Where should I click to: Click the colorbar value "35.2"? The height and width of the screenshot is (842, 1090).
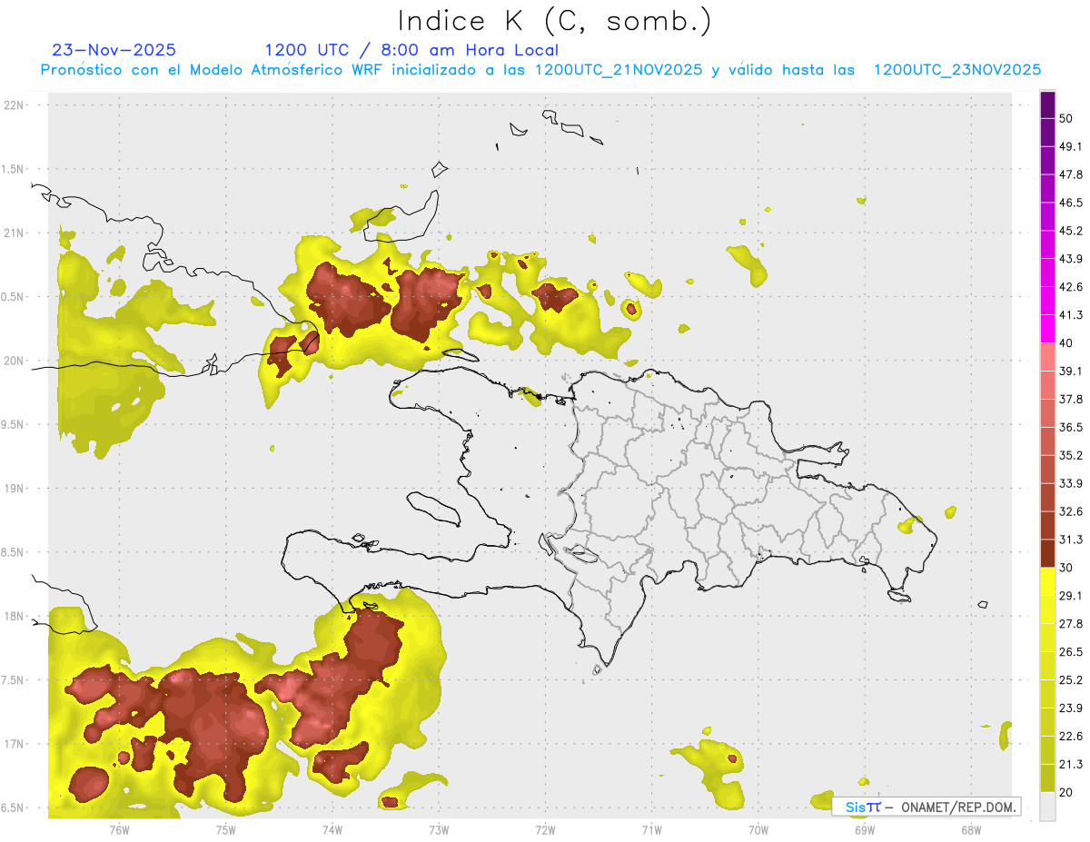1071,455
